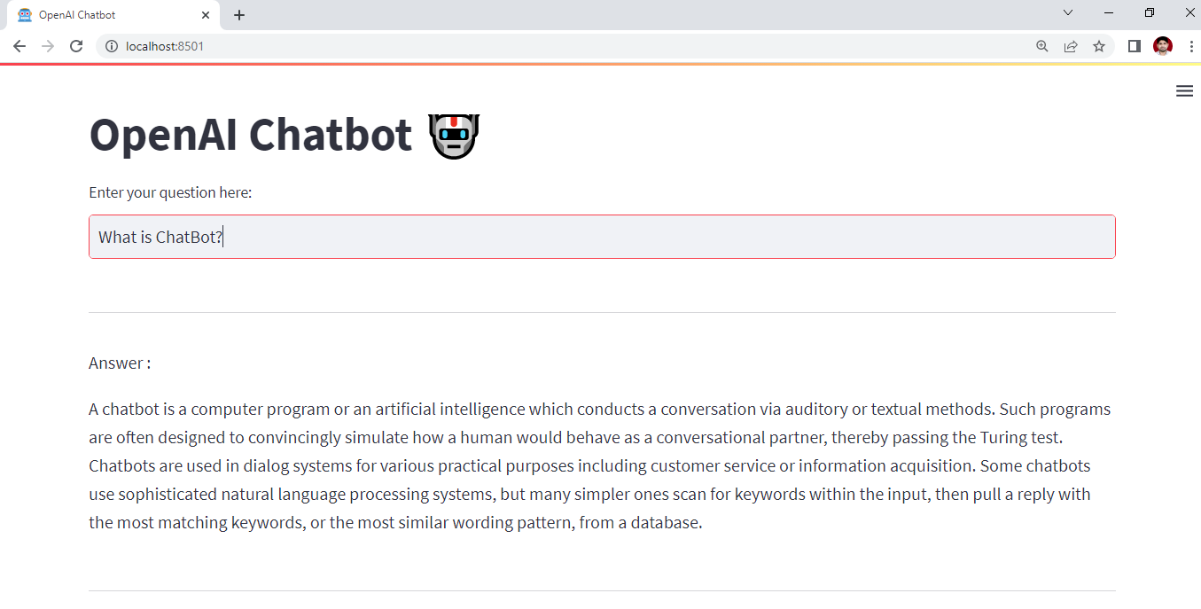Open the share icon next to the address bar
The width and height of the screenshot is (1201, 609).
[x=1071, y=46]
